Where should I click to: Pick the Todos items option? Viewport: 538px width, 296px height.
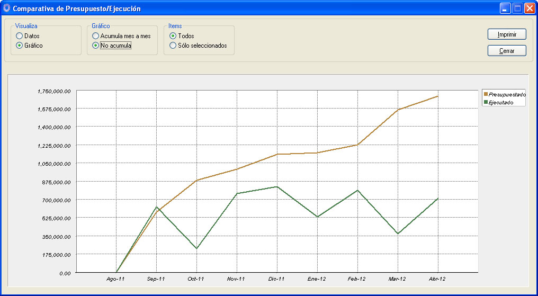pos(173,36)
